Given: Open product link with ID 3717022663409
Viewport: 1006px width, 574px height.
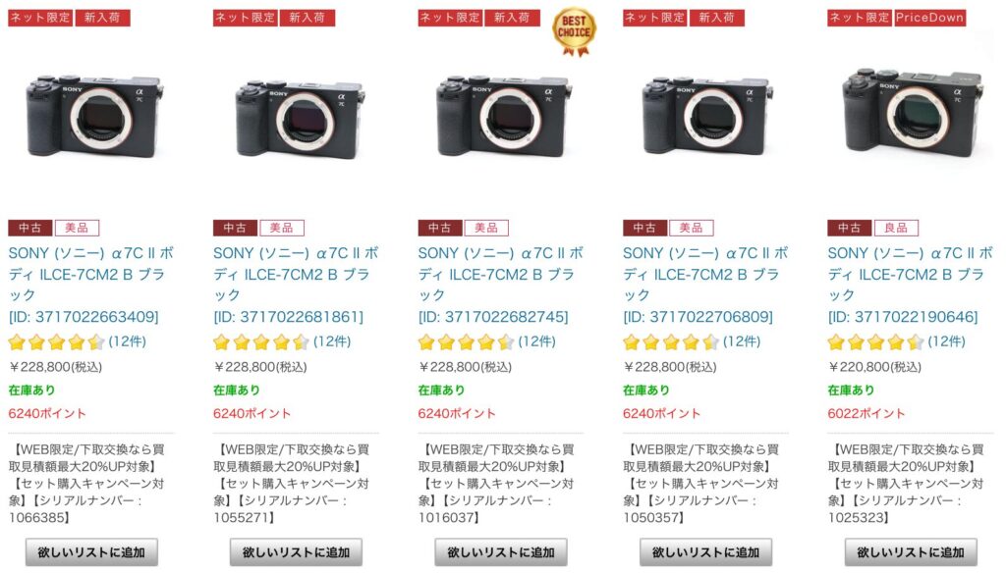Looking at the screenshot, I should [x=90, y=285].
